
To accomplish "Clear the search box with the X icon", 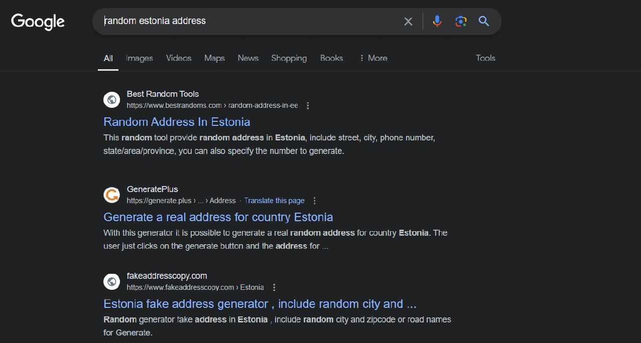I will [x=408, y=22].
